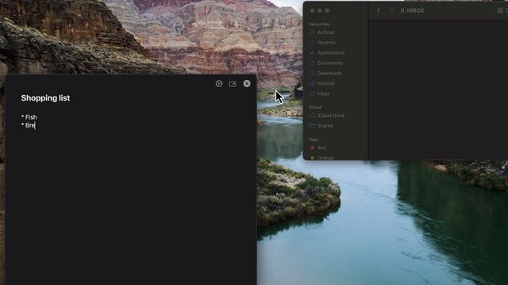Click the circular play-arrow icon in the note window

[219, 84]
